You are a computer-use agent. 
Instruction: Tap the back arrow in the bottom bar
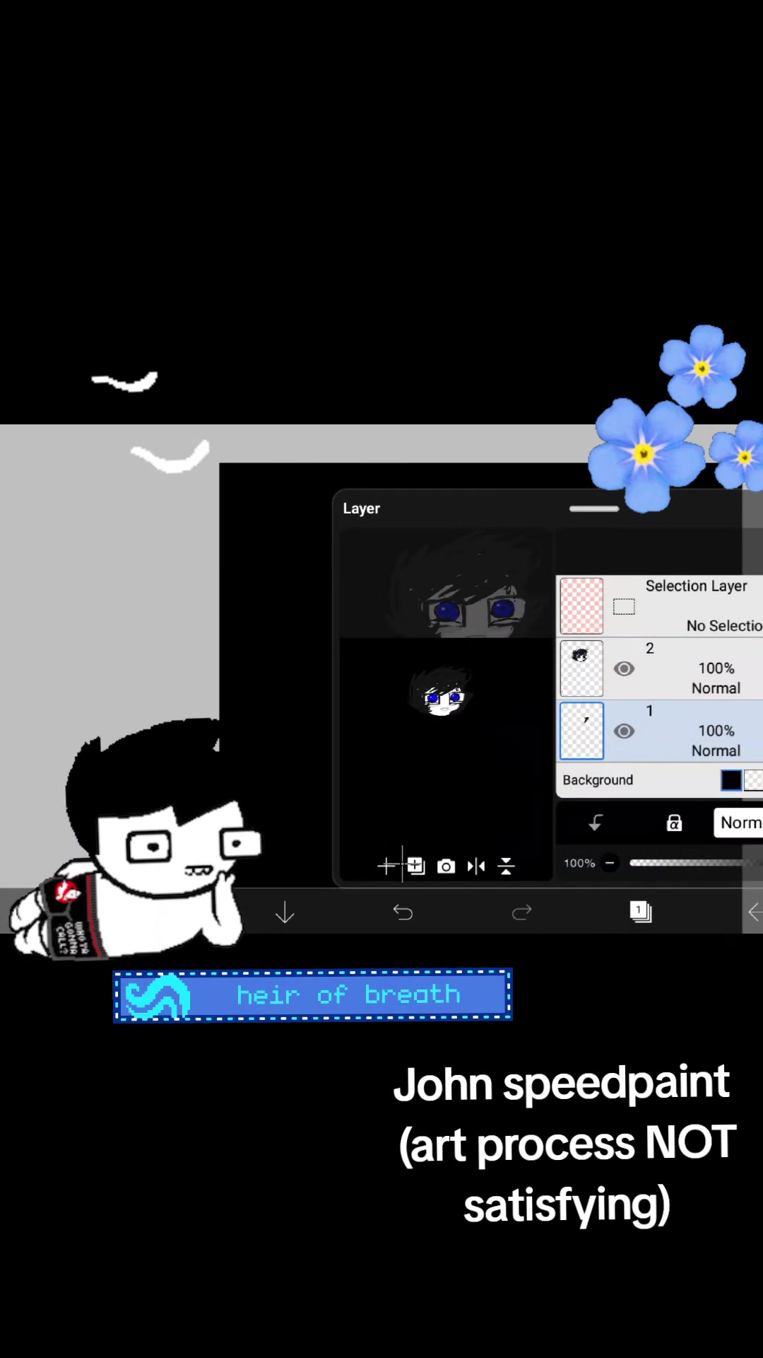(755, 912)
